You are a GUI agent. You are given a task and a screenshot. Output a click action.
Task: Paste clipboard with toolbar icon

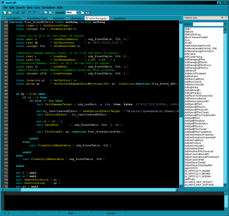pos(51,13)
